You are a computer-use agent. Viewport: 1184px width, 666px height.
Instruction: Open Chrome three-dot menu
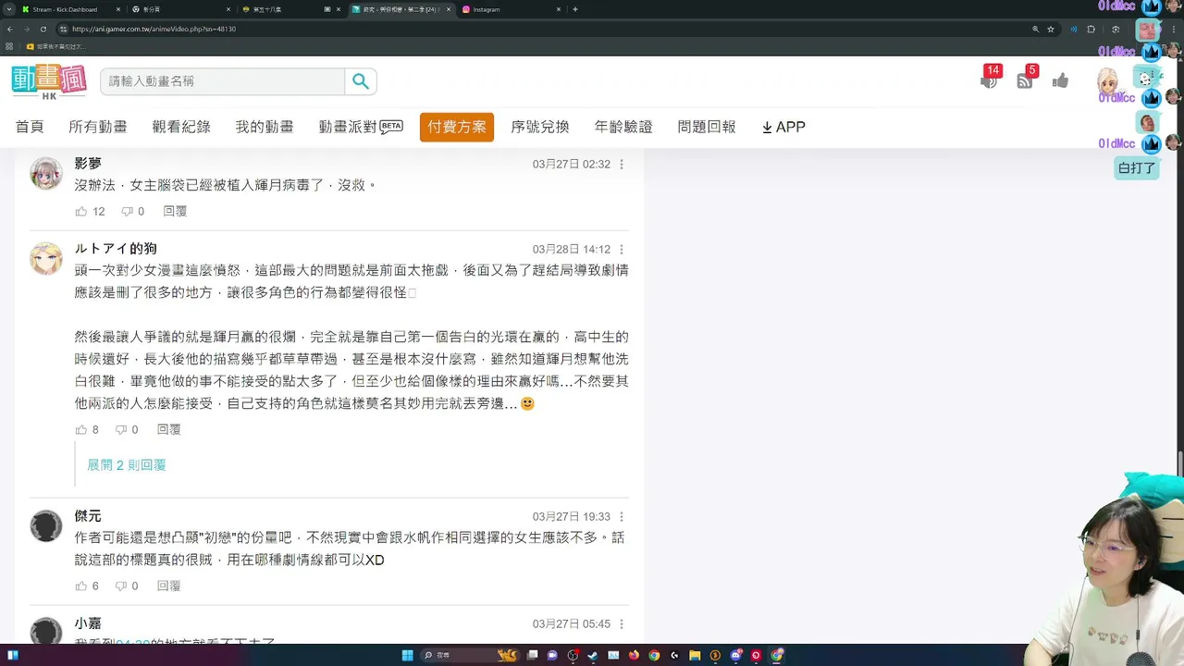pos(1175,29)
